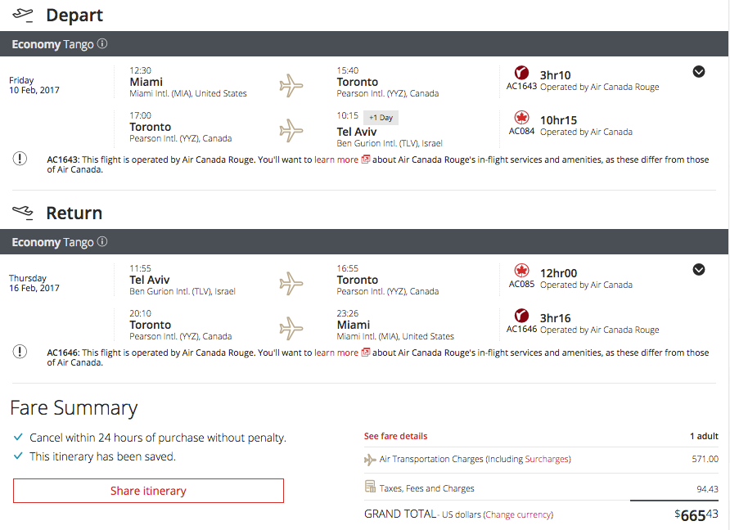Image resolution: width=730 pixels, height=530 pixels.
Task: Click the Air Canada Rouge logo for AC1643
Action: point(521,73)
